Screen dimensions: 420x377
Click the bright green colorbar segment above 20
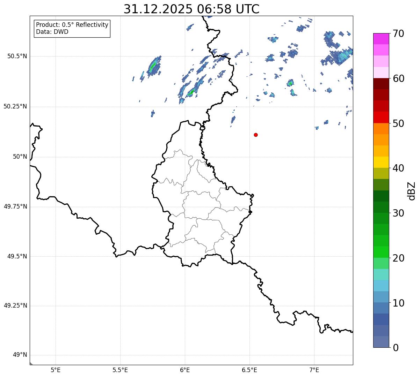381,252
